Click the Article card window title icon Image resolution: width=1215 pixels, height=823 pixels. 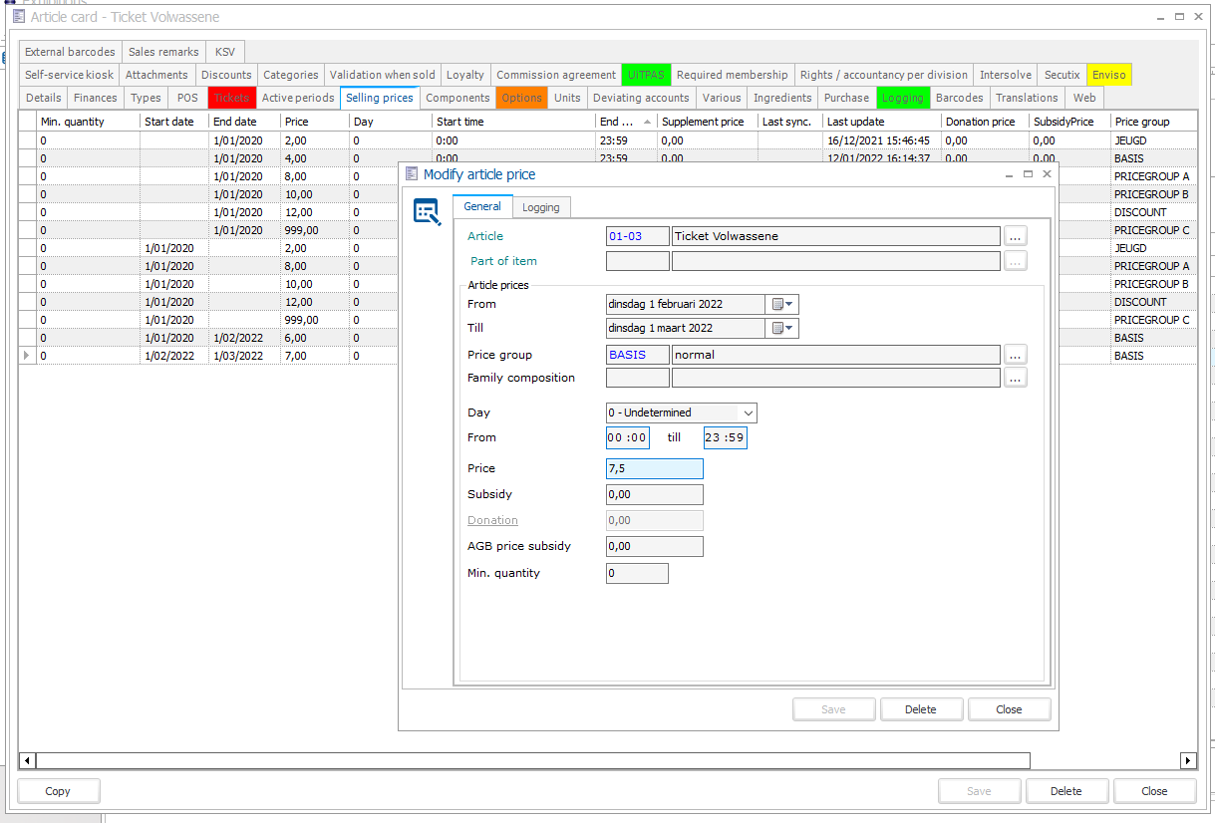click(x=18, y=17)
